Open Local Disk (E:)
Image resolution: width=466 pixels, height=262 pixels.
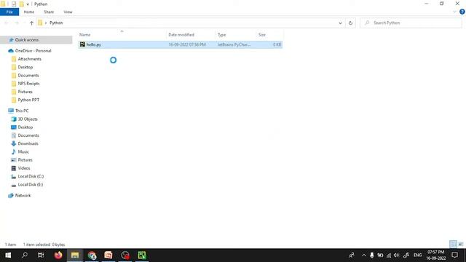point(31,184)
